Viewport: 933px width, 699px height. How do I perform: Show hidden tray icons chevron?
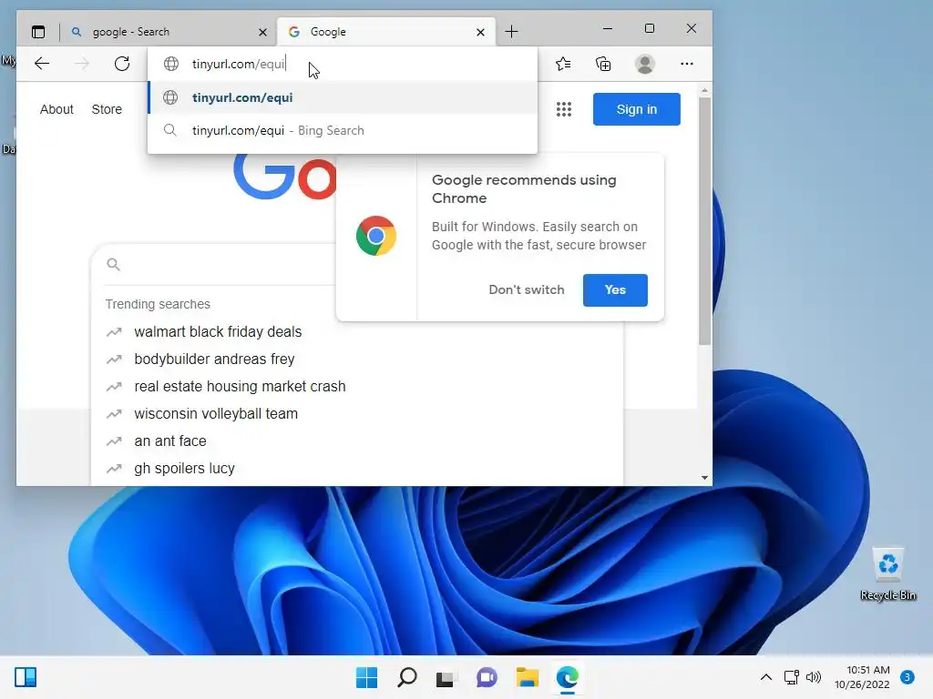[x=766, y=677]
